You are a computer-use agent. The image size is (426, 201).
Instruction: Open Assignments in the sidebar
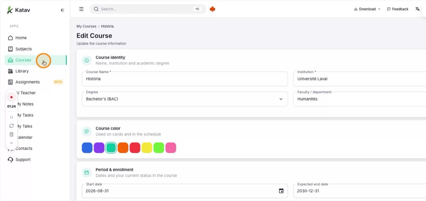pyautogui.click(x=35, y=82)
